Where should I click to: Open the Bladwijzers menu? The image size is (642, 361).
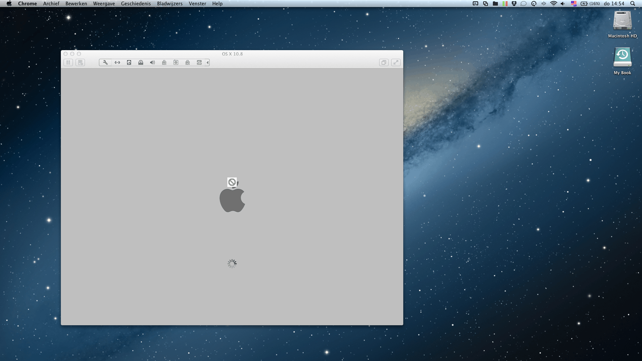[170, 4]
